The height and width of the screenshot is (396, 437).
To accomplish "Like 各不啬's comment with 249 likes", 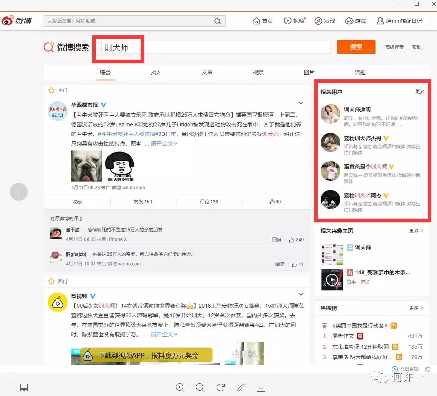I will 296,240.
